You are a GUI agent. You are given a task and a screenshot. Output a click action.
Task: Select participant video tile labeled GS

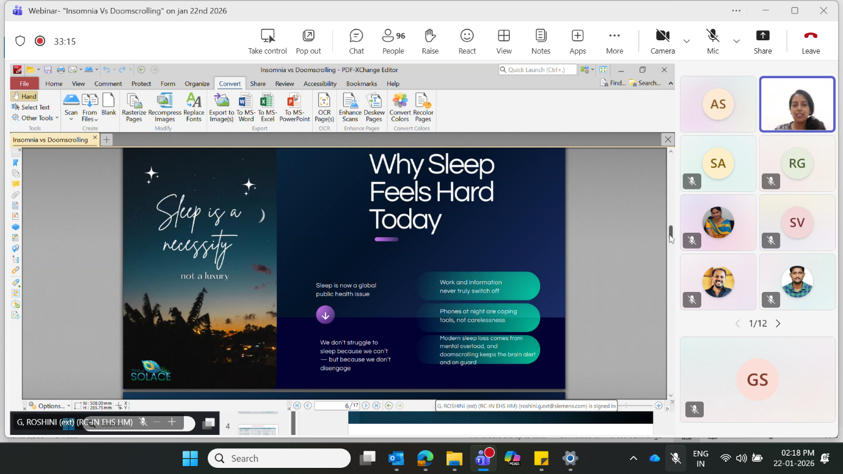pyautogui.click(x=757, y=379)
